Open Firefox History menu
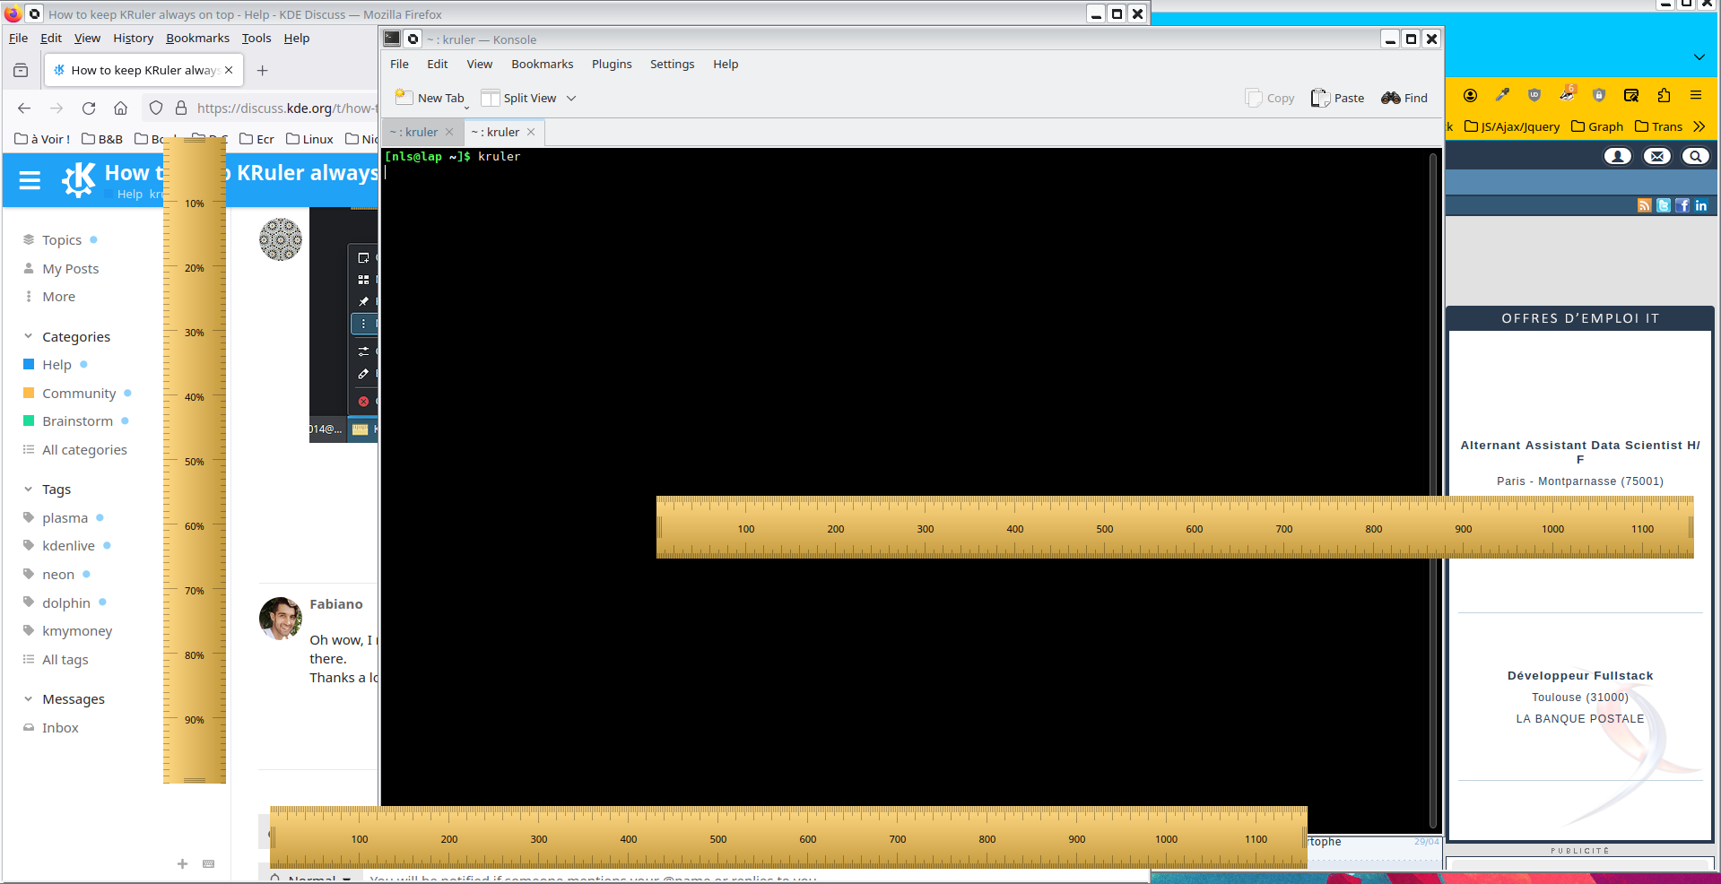 click(134, 39)
